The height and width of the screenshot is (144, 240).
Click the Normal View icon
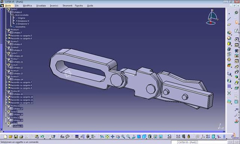tap(133, 136)
